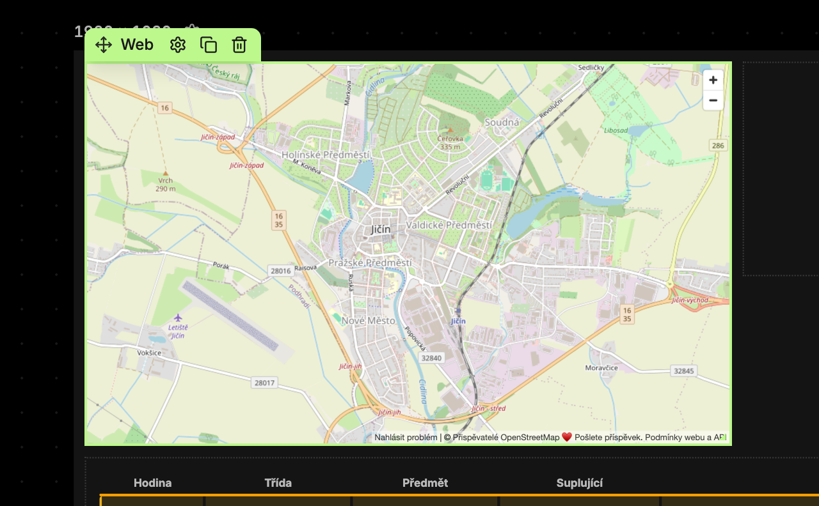Viewport: 819px width, 506px height.
Task: Open the Podmínky webu a API link
Action: pyautogui.click(x=686, y=438)
